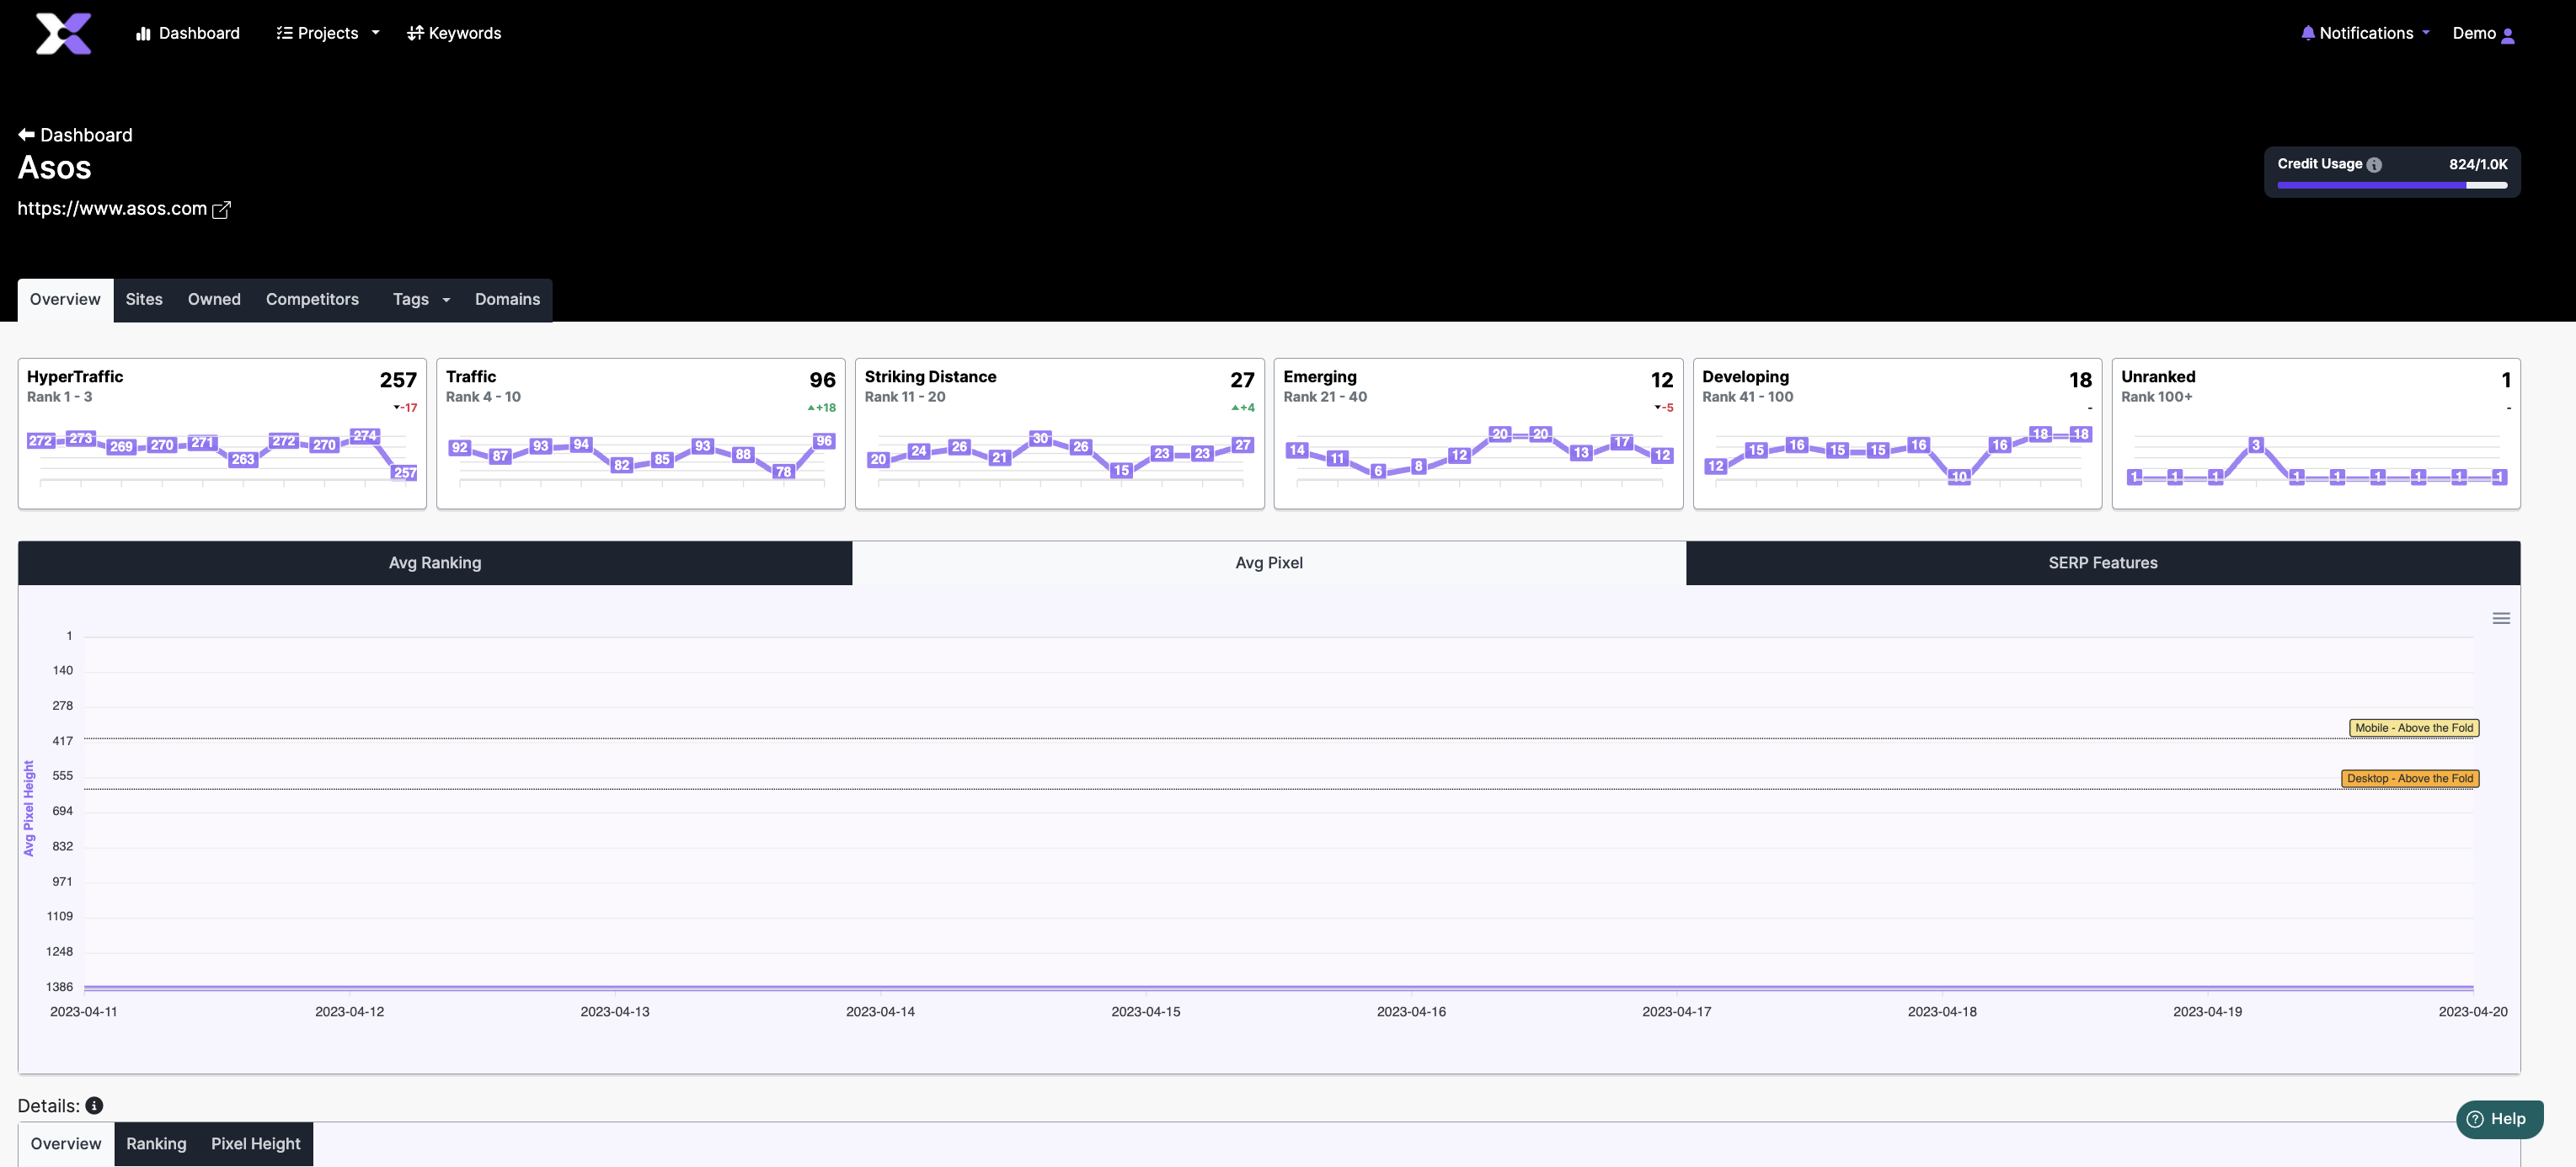Click the Demo user profile icon
Image resolution: width=2576 pixels, height=1167 pixels.
[2507, 35]
